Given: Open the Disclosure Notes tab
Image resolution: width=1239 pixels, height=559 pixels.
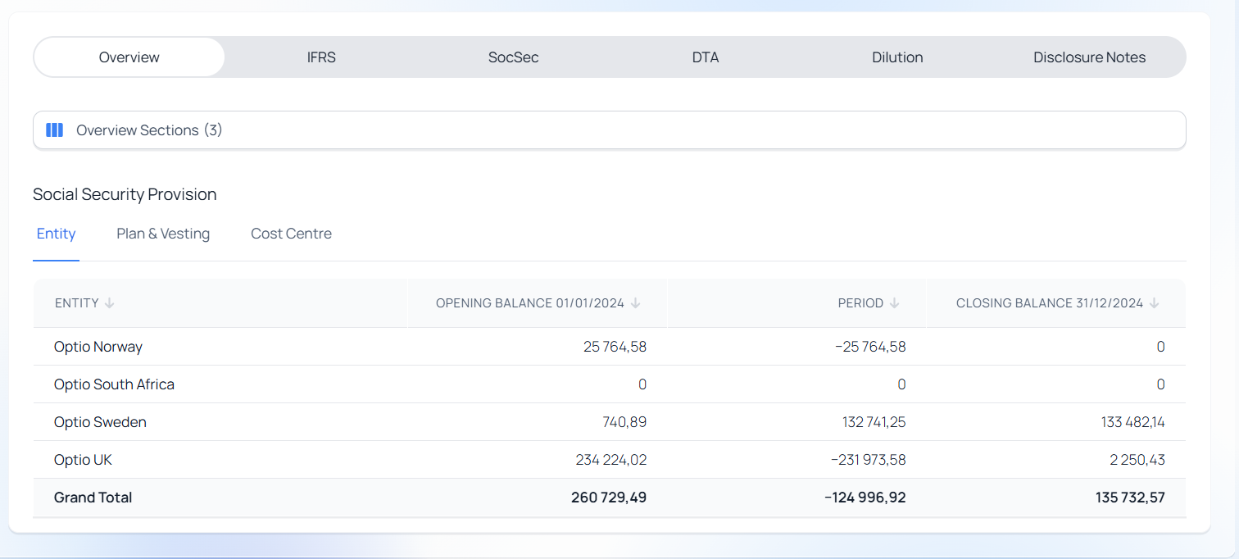Looking at the screenshot, I should (1089, 57).
